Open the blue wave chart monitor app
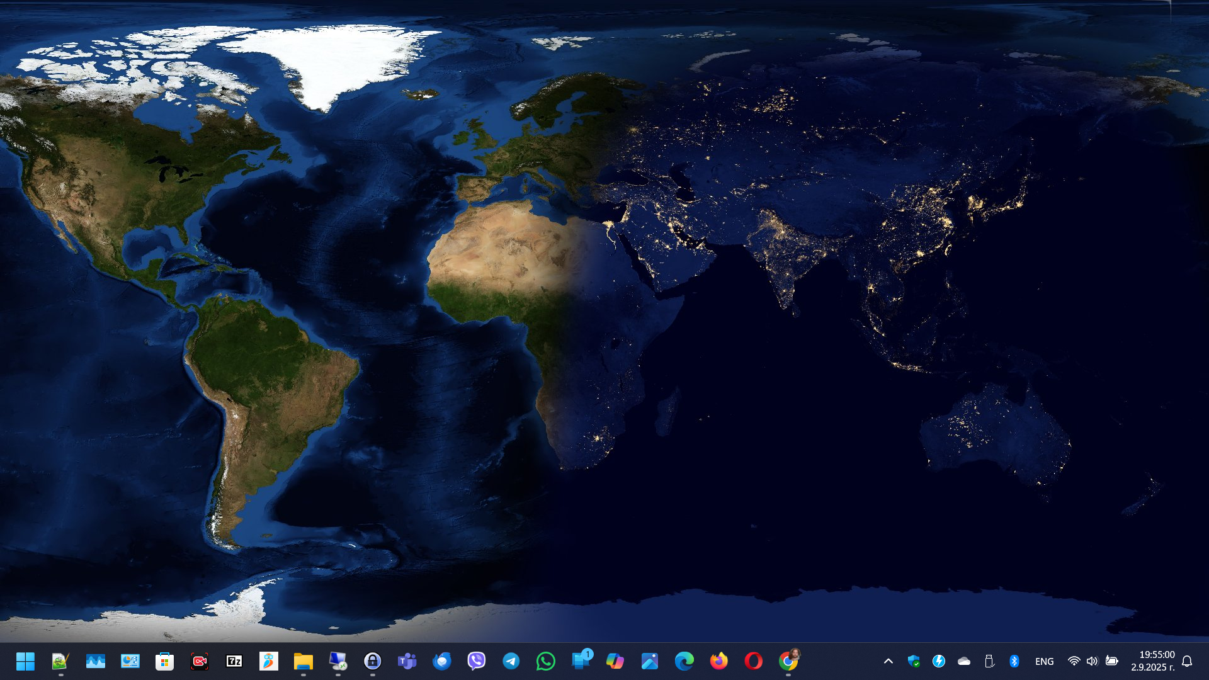The width and height of the screenshot is (1209, 680). (95, 661)
